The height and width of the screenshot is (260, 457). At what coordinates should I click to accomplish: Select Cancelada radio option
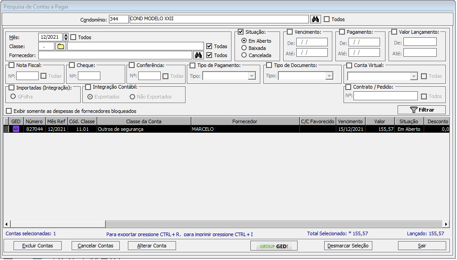[x=244, y=55]
